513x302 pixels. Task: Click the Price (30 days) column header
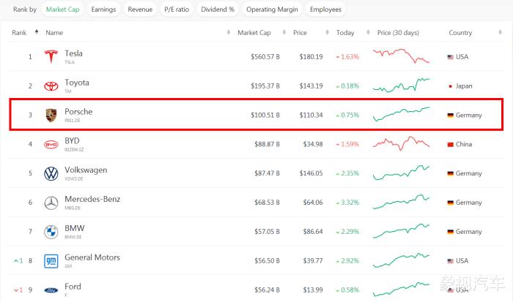398,33
